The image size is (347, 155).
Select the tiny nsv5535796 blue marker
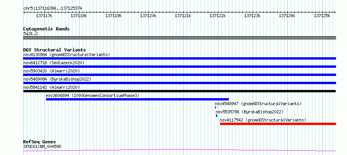pyautogui.click(x=217, y=116)
